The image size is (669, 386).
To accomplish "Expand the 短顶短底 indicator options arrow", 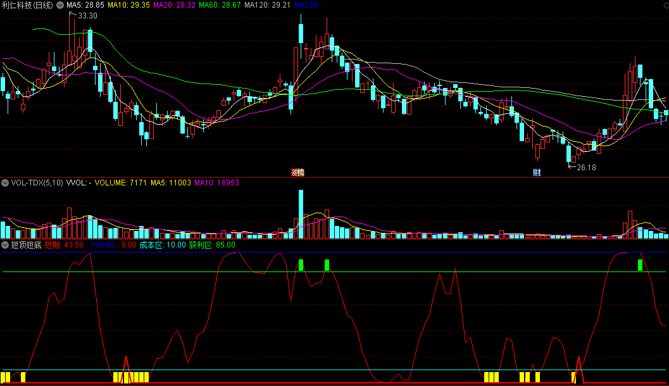I will pyautogui.click(x=5, y=245).
